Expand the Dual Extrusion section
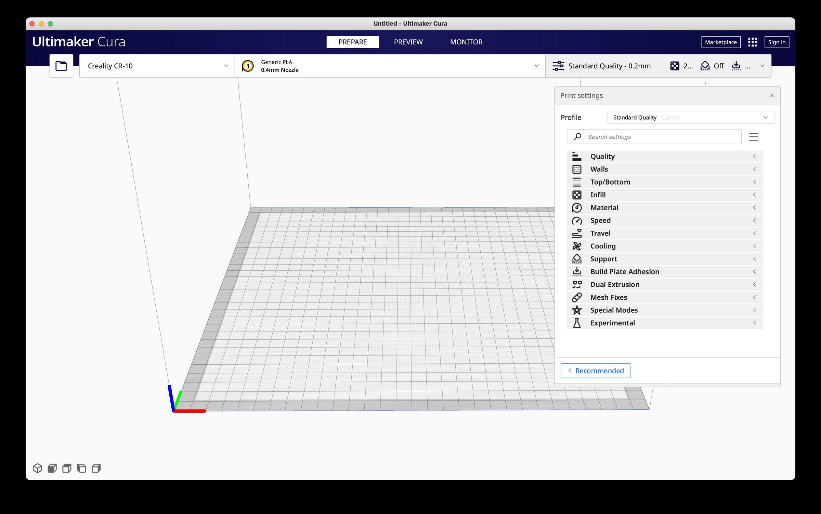The width and height of the screenshot is (821, 514). click(x=665, y=284)
